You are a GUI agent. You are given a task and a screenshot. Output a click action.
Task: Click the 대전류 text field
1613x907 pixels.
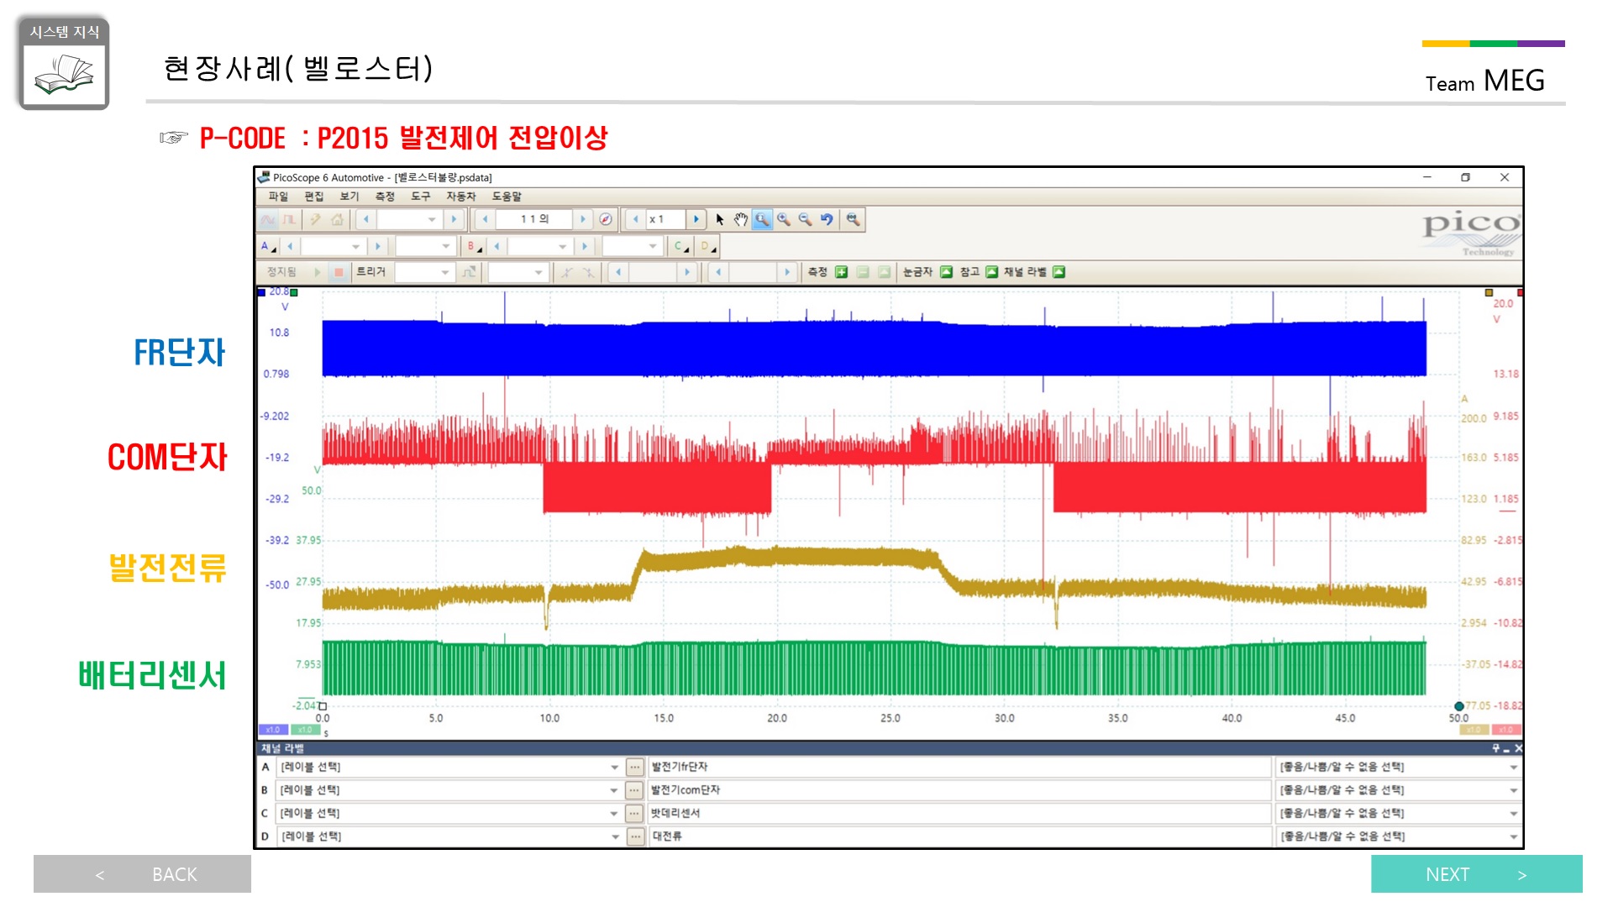click(959, 836)
